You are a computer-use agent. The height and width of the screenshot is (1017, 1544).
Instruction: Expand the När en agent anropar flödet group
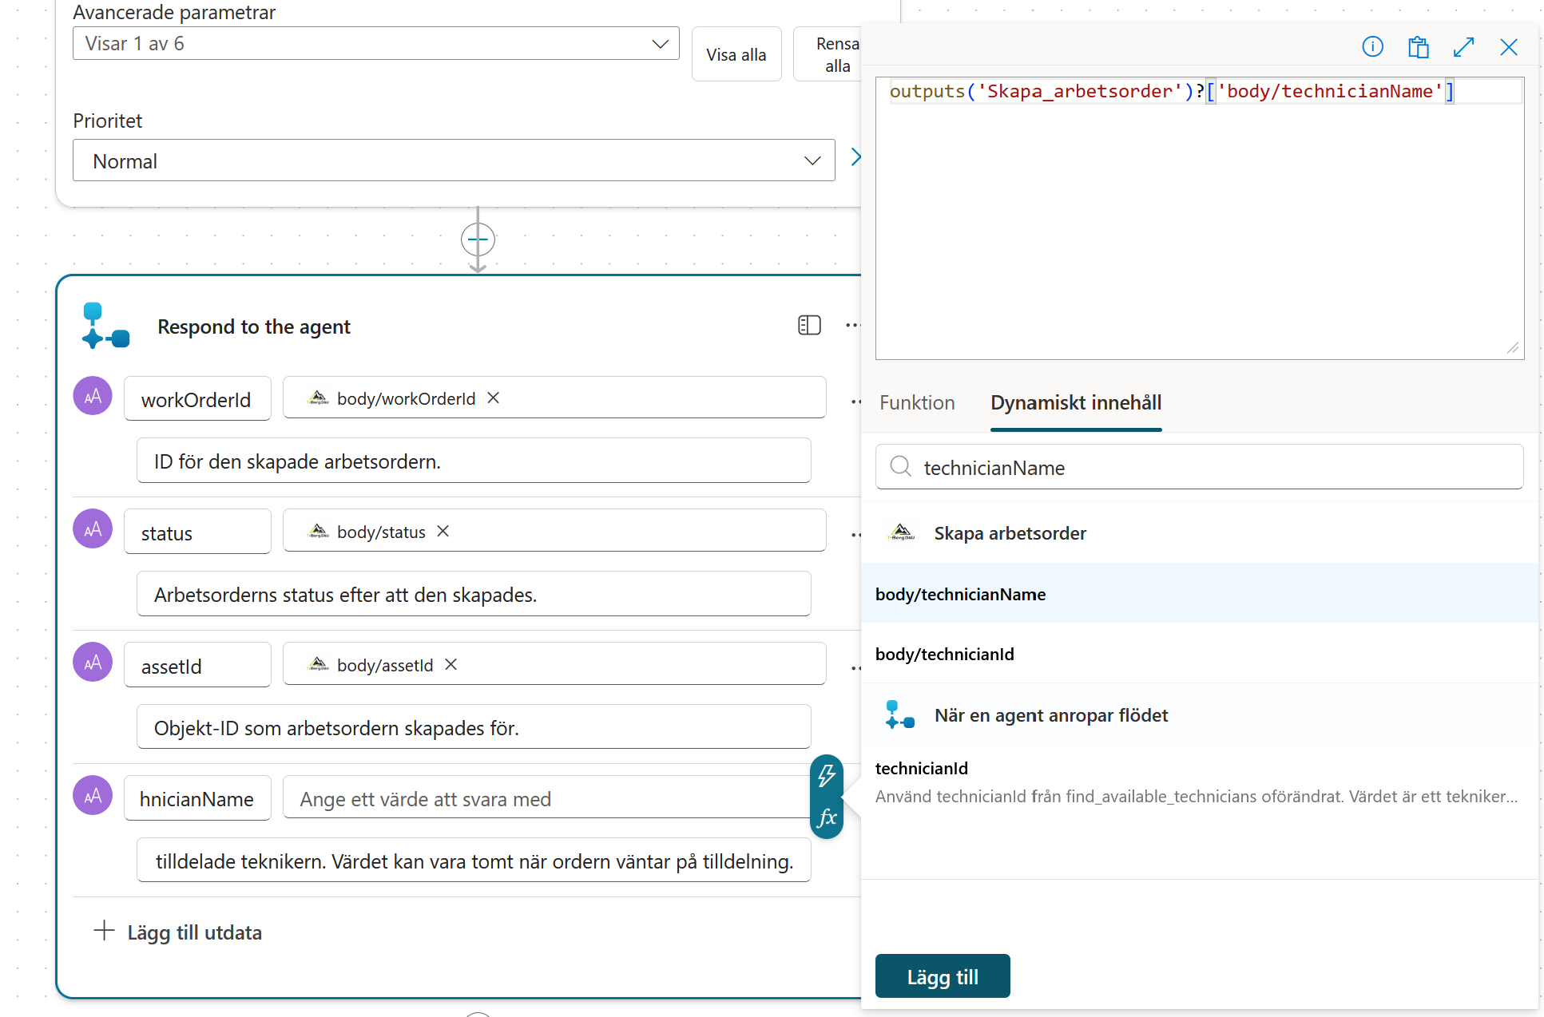click(1200, 715)
